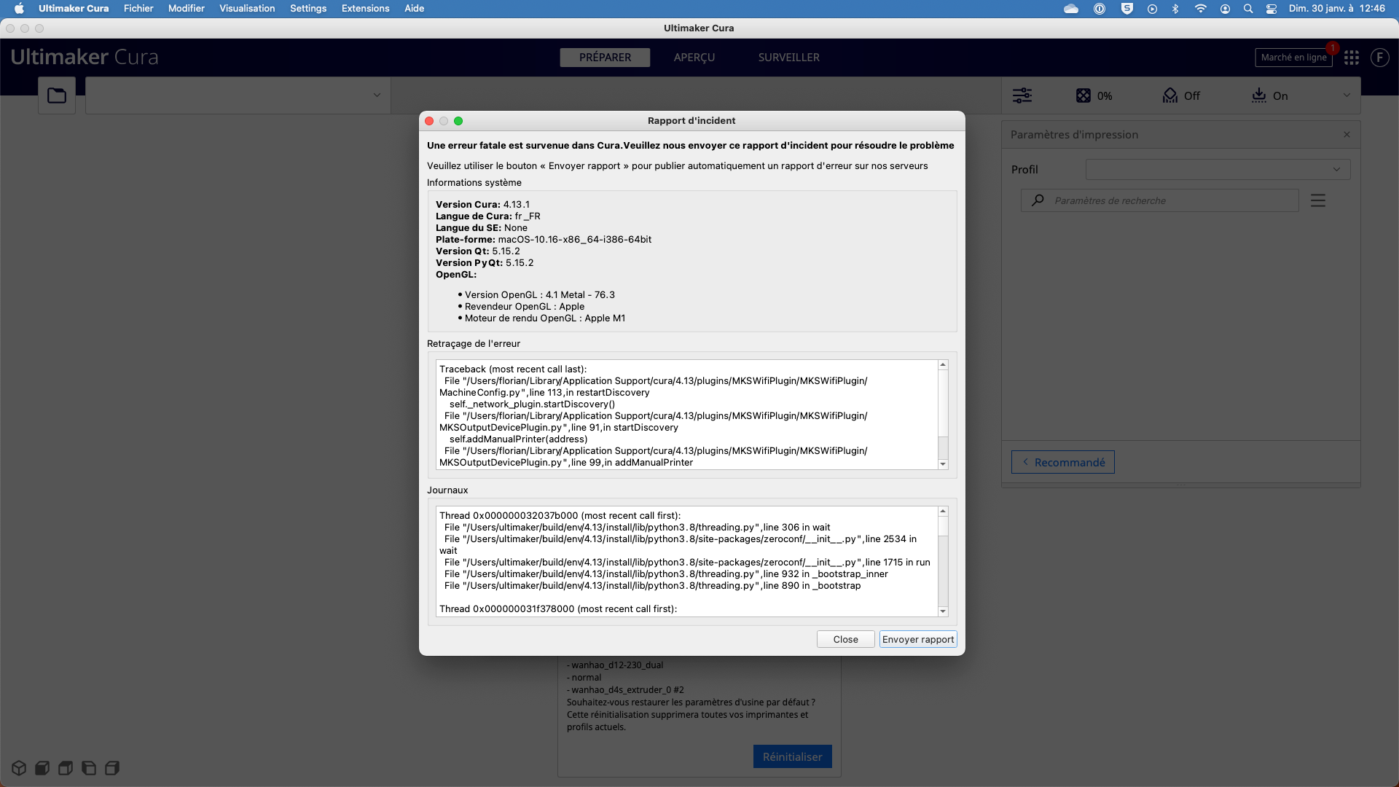Click the menu bar date and time
Viewport: 1399px width, 787px height.
(1336, 9)
